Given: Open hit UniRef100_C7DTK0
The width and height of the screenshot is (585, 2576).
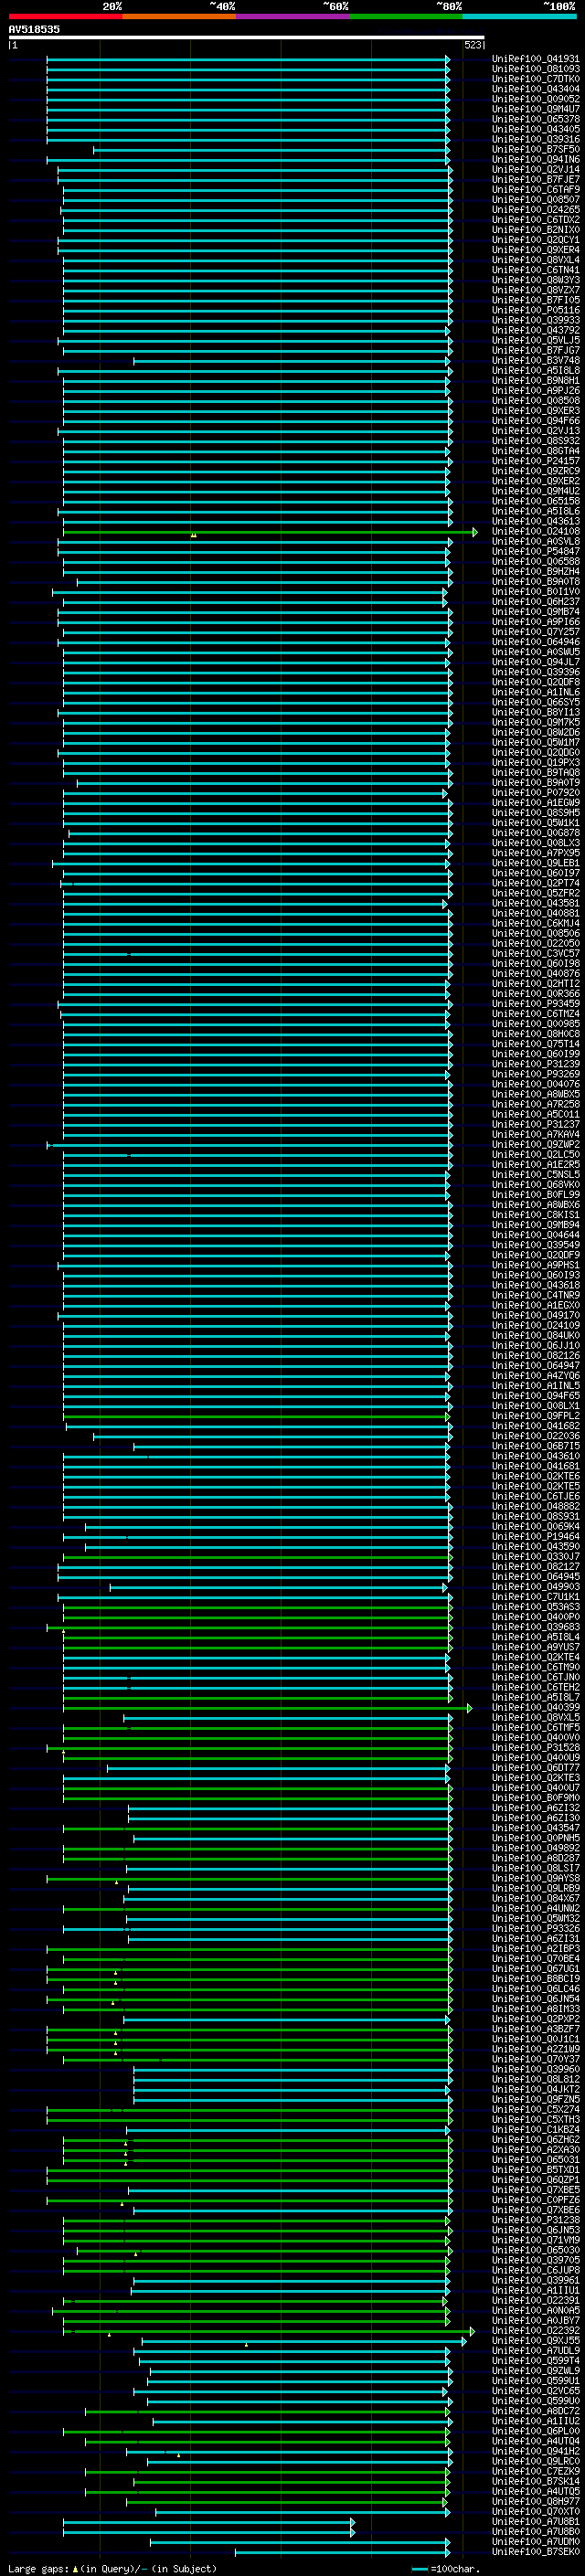Looking at the screenshot, I should [535, 79].
